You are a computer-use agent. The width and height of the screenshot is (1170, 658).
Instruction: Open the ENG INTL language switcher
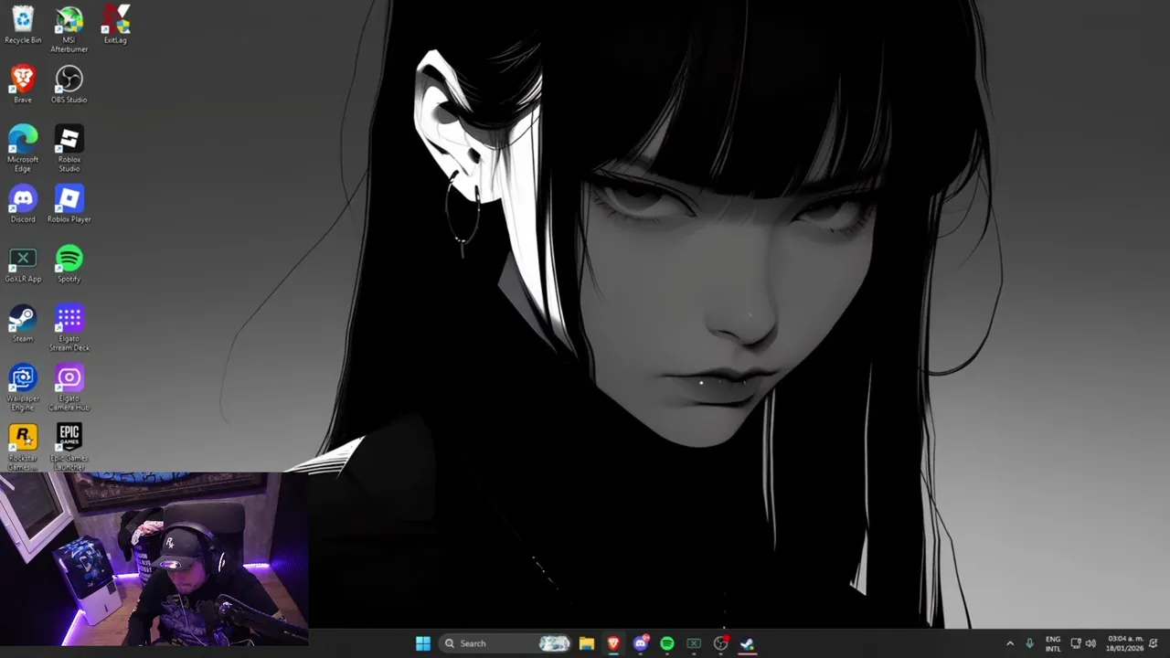tap(1053, 643)
